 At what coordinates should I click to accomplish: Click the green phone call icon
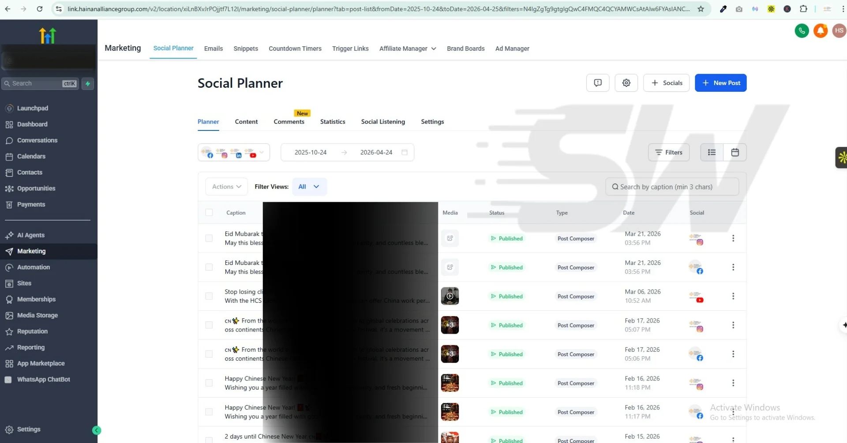802,31
